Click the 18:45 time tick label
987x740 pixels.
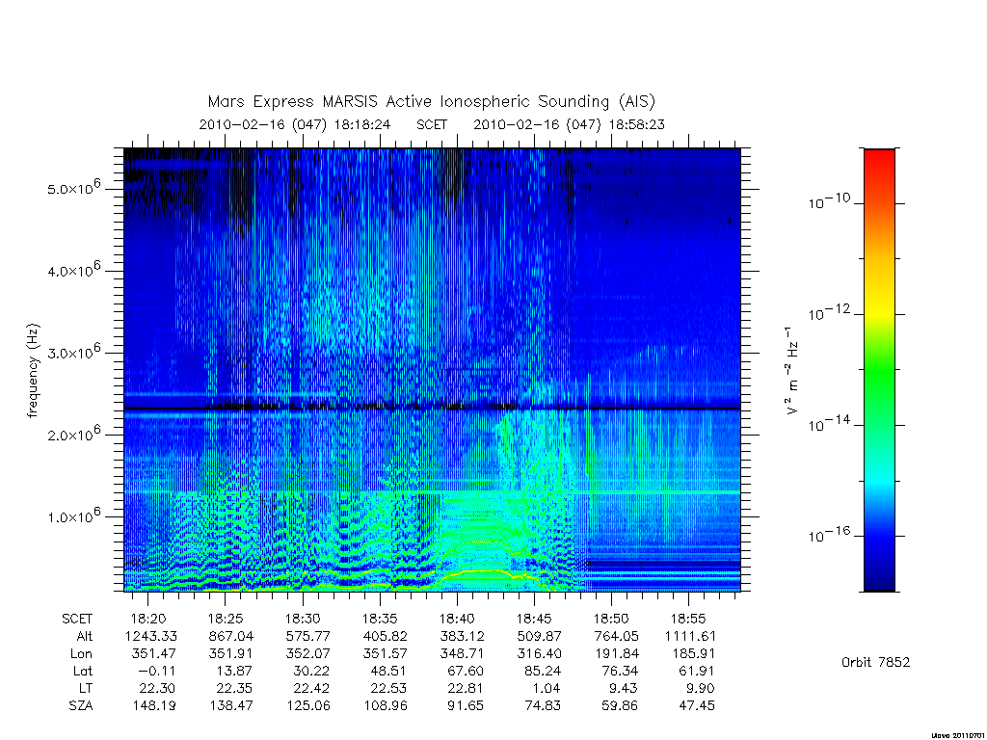click(x=534, y=619)
